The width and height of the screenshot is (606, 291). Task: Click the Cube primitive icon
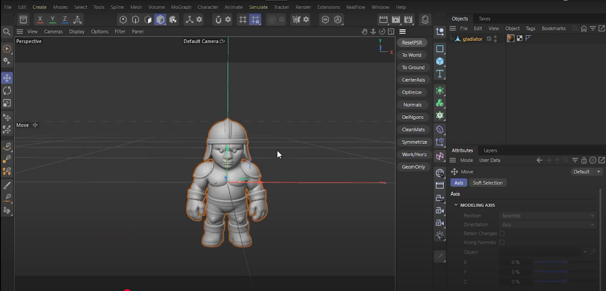tap(440, 61)
